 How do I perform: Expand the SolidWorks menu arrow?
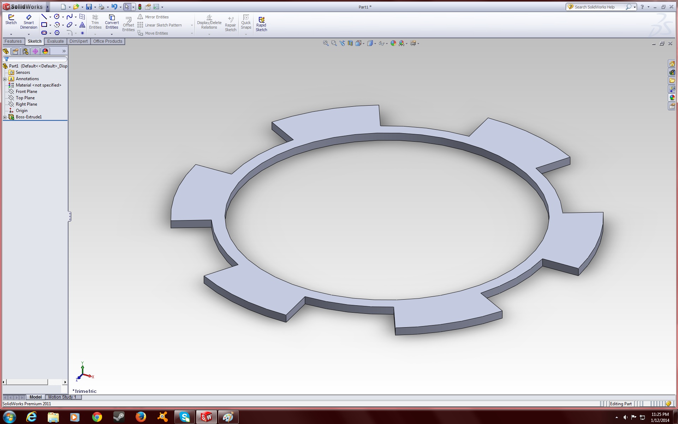point(47,7)
